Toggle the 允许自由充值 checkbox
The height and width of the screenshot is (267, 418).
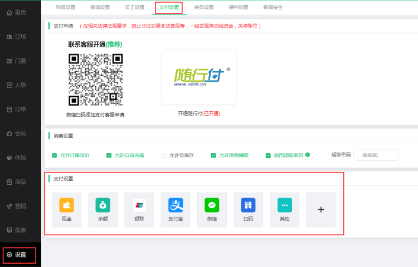(x=109, y=155)
